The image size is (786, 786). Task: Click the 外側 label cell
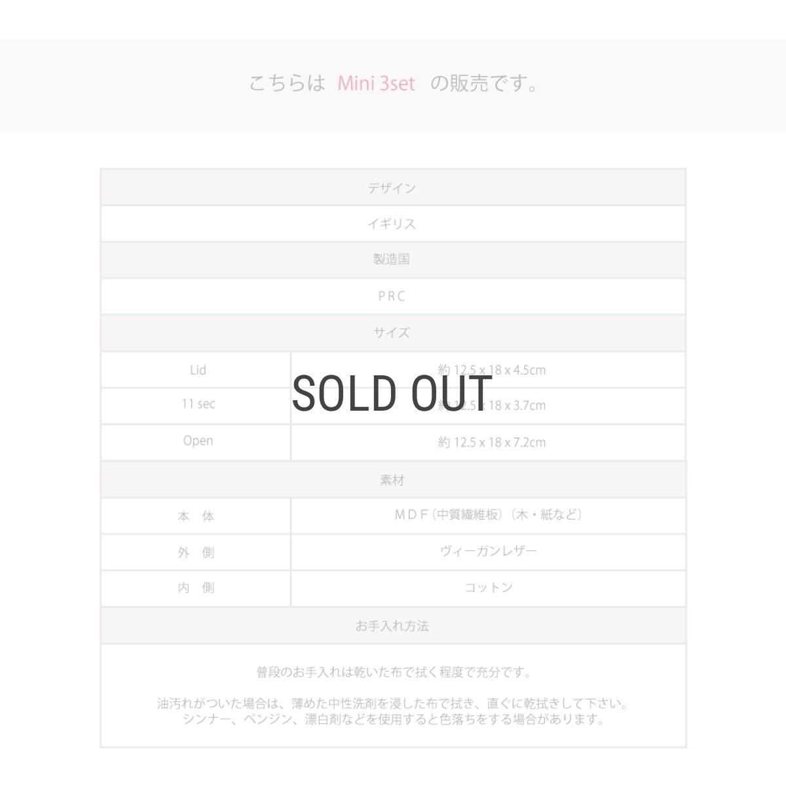(196, 552)
